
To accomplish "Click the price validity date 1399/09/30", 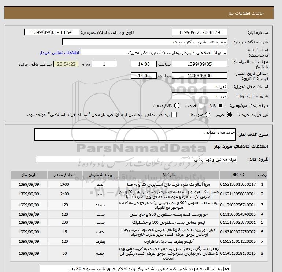I will pyautogui.click(x=200, y=76).
